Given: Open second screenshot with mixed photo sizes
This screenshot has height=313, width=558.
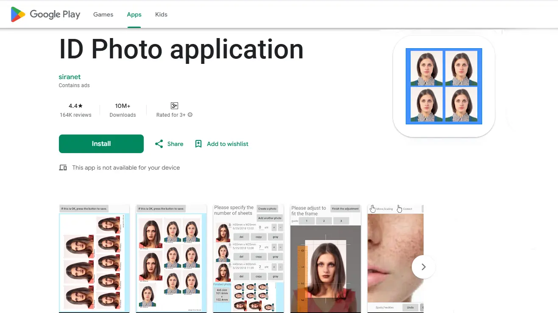Looking at the screenshot, I should pos(171,259).
